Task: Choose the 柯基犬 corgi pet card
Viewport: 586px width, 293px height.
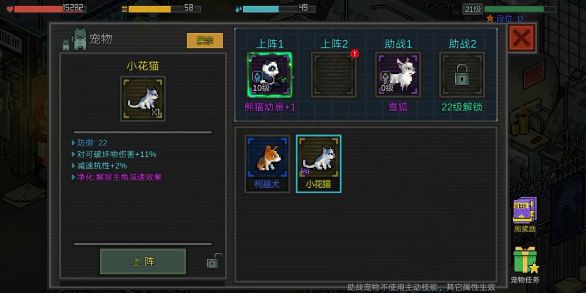Action: (267, 164)
